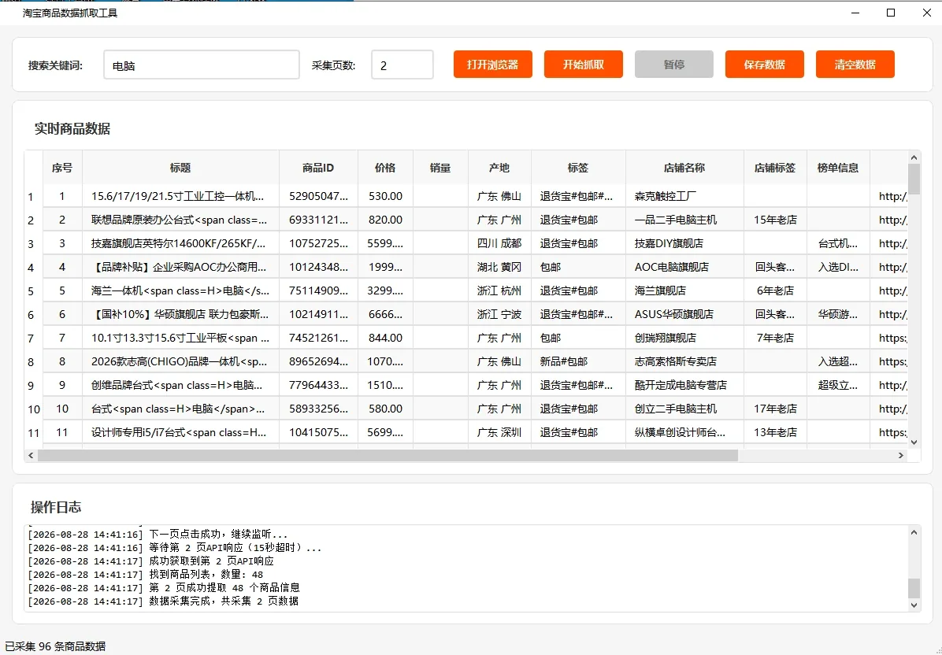
Task: Click log line 数据采集完成，共采集 2 页数据
Action: [x=224, y=601]
